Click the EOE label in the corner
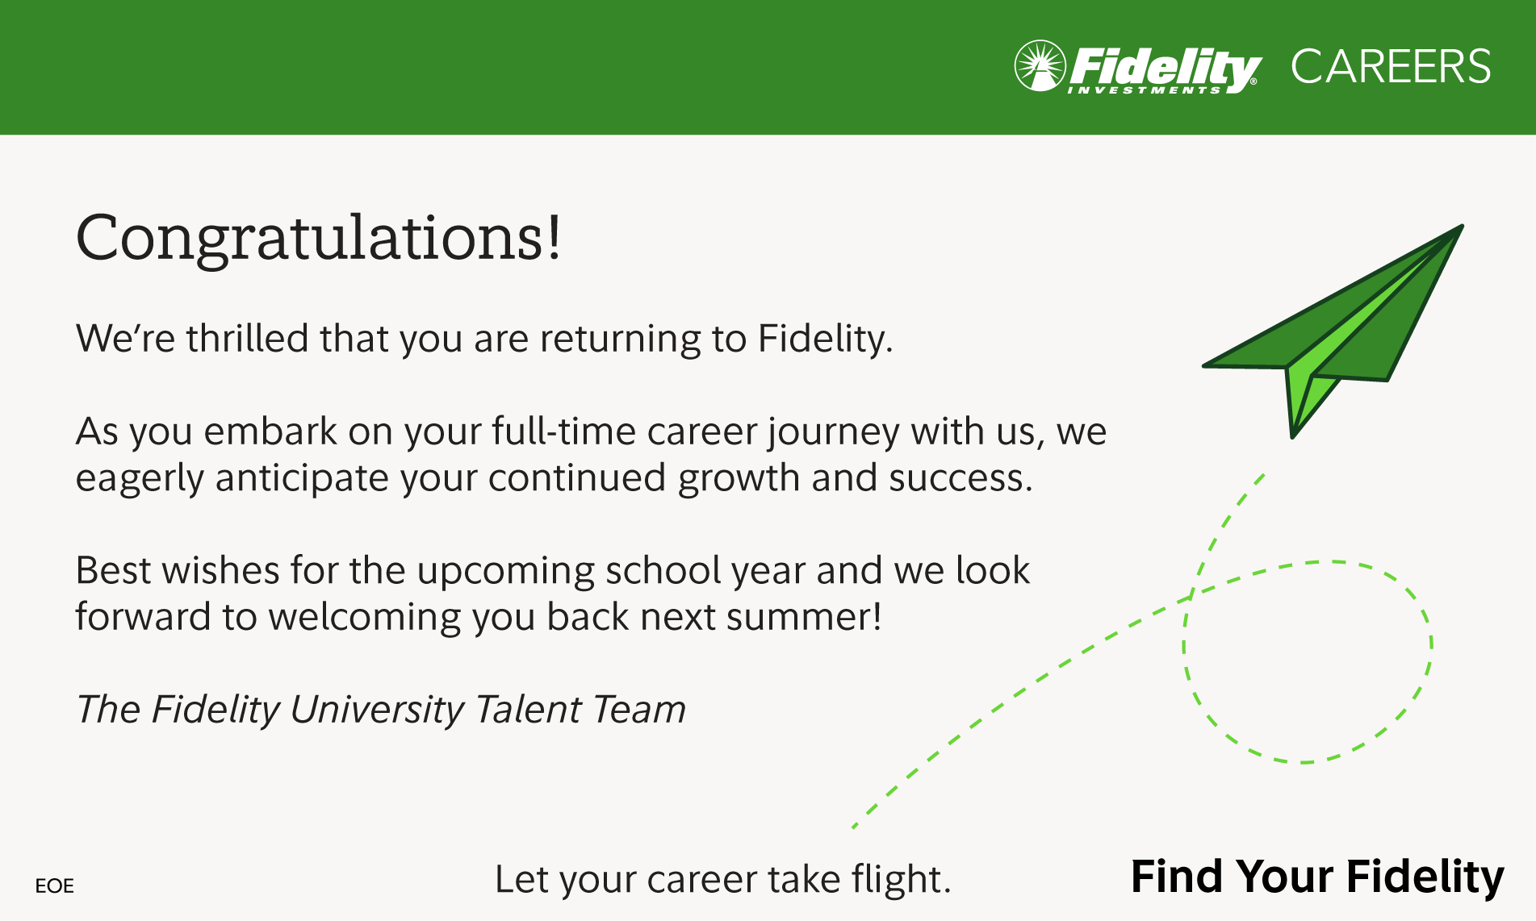The height and width of the screenshot is (921, 1536). pyautogui.click(x=54, y=886)
